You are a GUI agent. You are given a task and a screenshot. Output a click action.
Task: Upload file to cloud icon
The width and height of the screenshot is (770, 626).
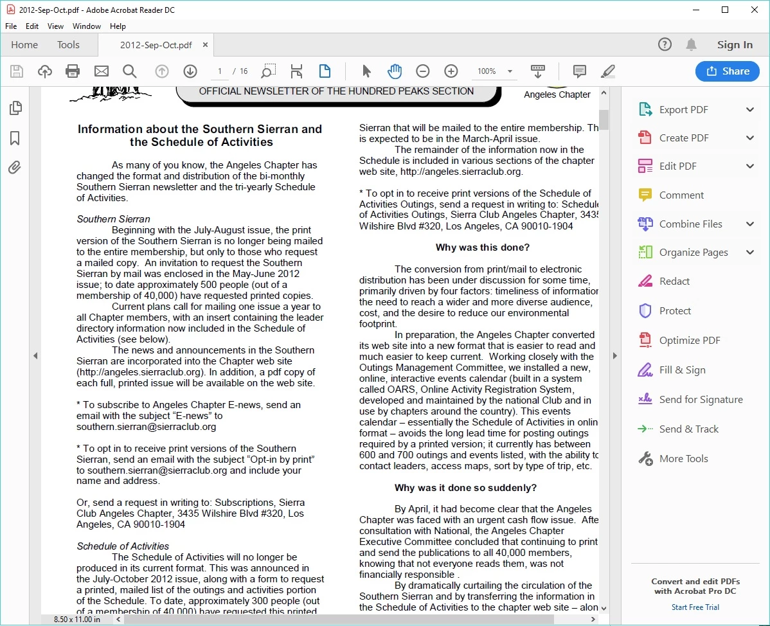click(45, 71)
